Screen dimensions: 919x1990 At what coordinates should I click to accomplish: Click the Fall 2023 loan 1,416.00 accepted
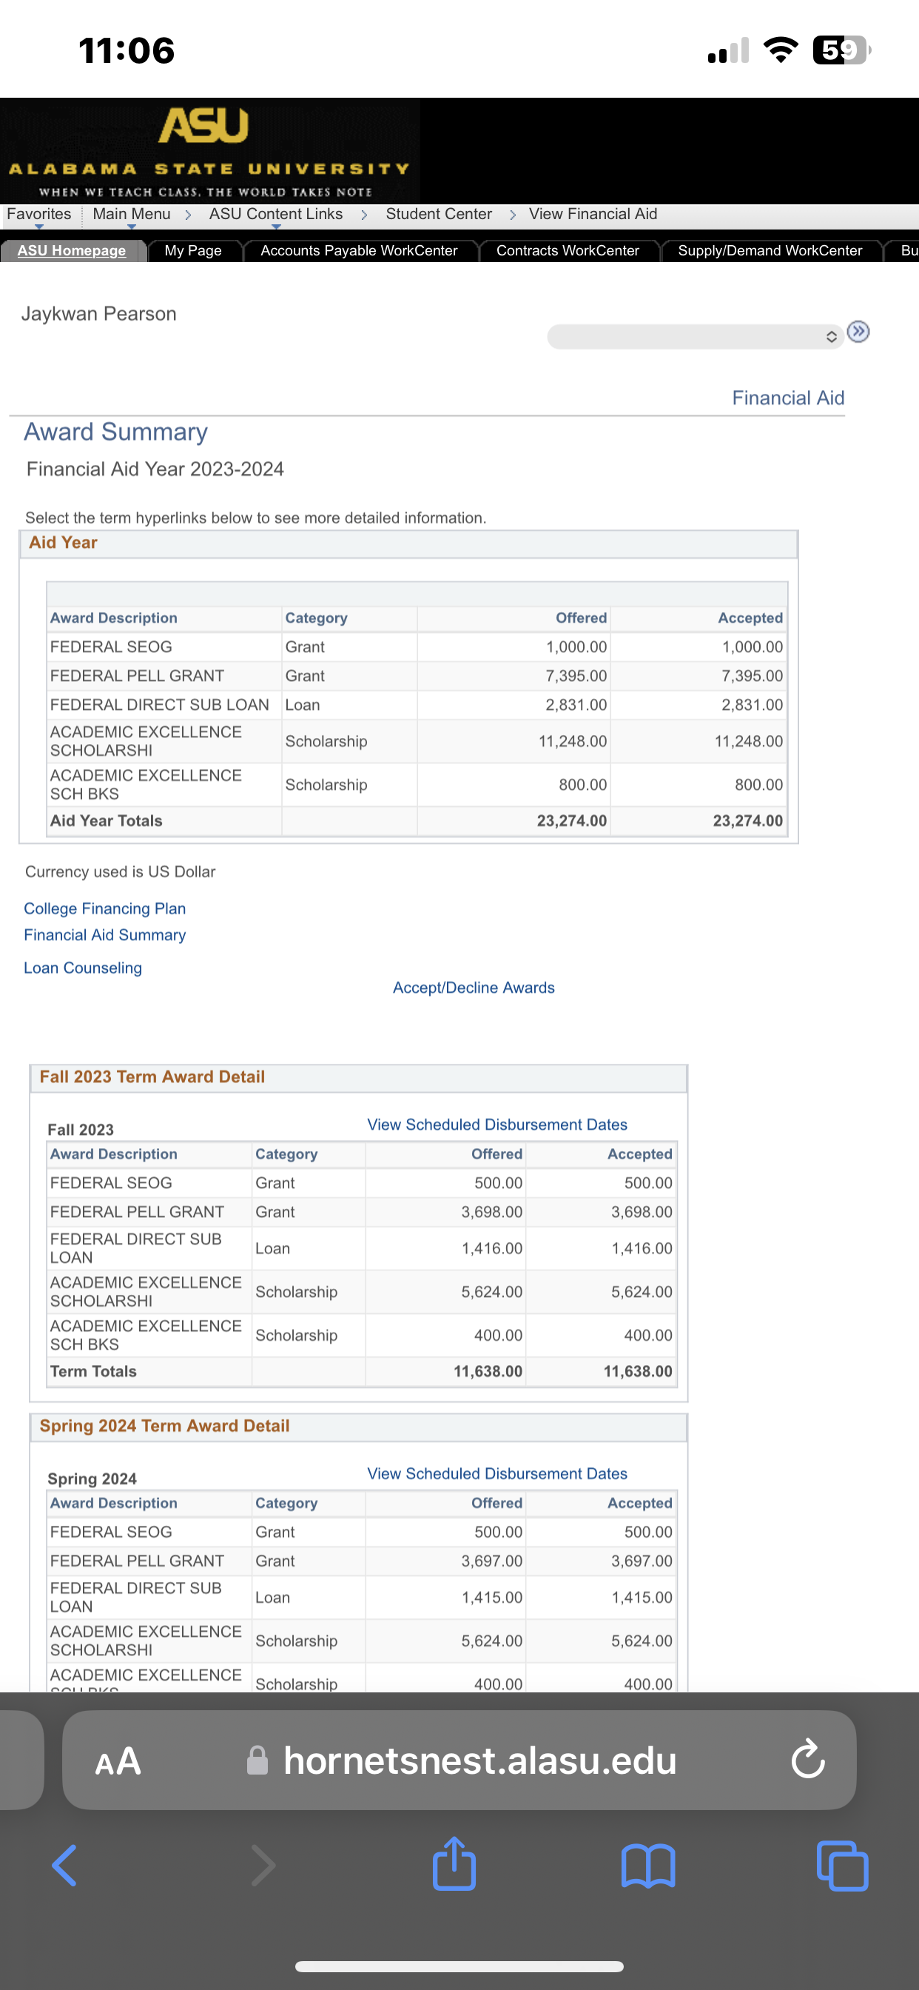(x=642, y=1248)
